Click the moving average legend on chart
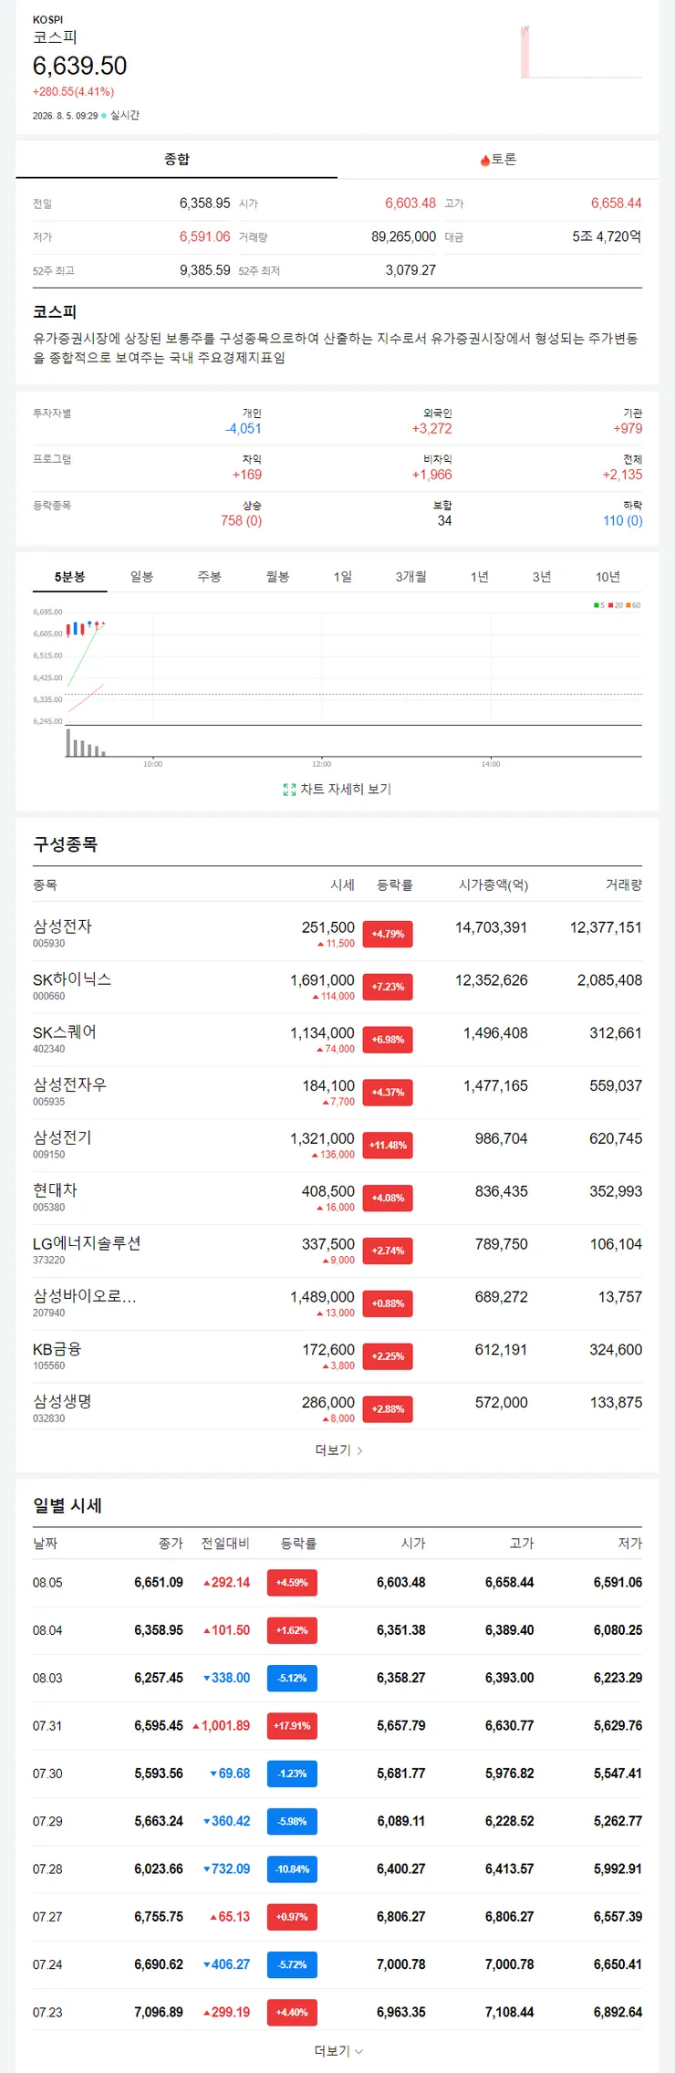The image size is (675, 2073). coord(618,605)
